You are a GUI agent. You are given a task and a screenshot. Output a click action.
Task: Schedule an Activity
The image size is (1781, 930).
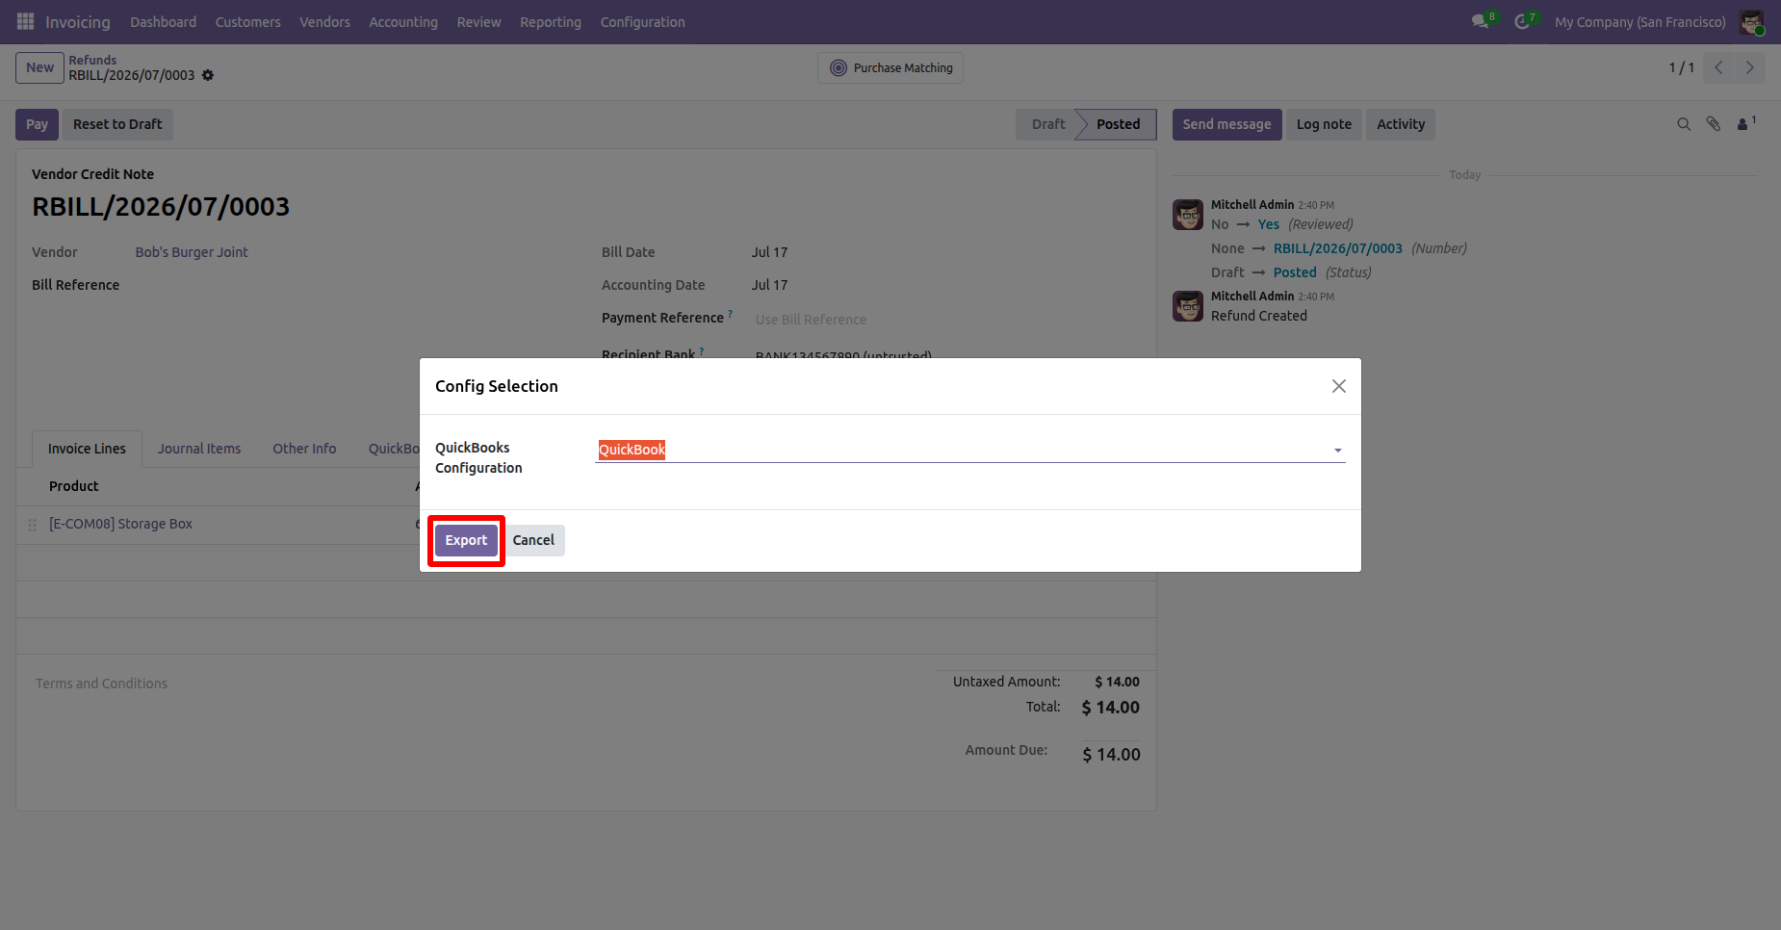1401,124
